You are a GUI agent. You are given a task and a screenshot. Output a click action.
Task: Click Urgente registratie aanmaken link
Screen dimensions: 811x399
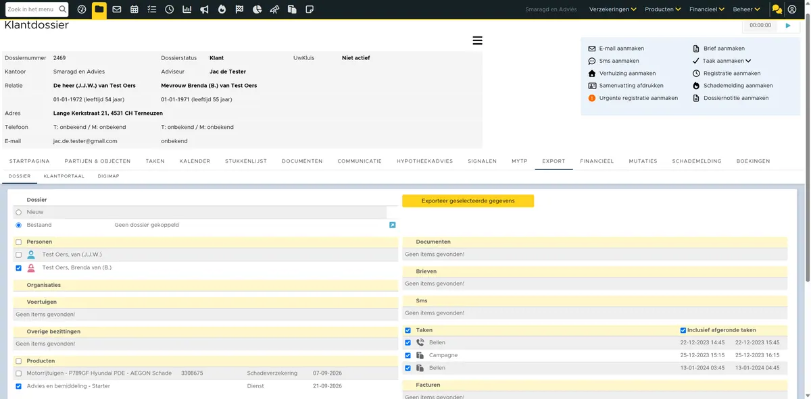638,98
